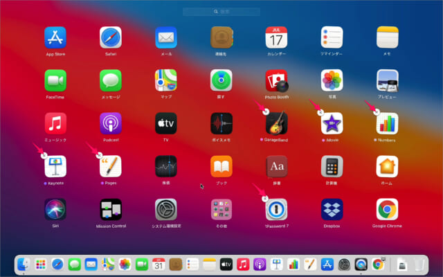The image size is (443, 277).
Task: Open Mail from the Dock
Action: [x=91, y=265]
